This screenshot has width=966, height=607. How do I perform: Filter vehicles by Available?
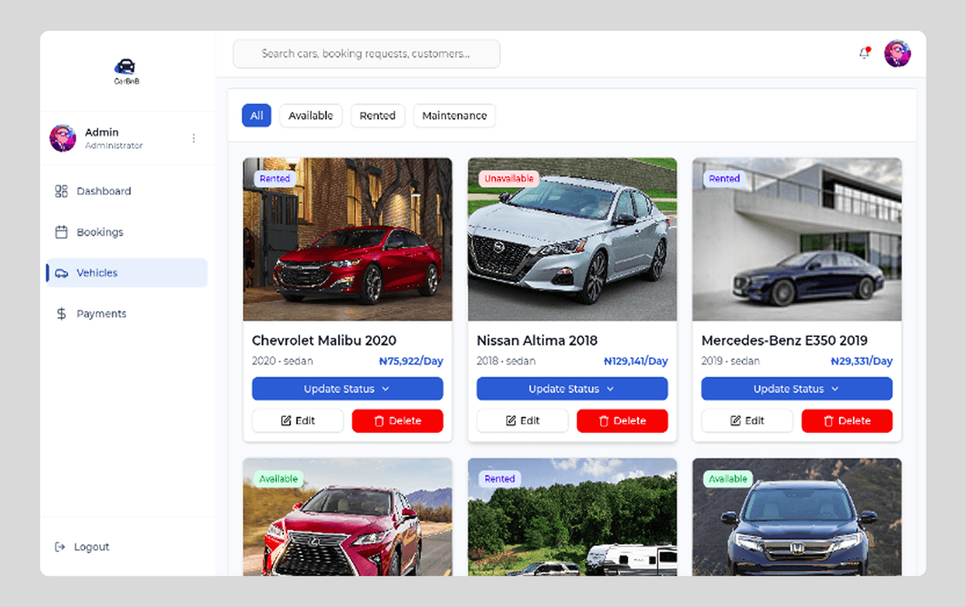tap(311, 116)
